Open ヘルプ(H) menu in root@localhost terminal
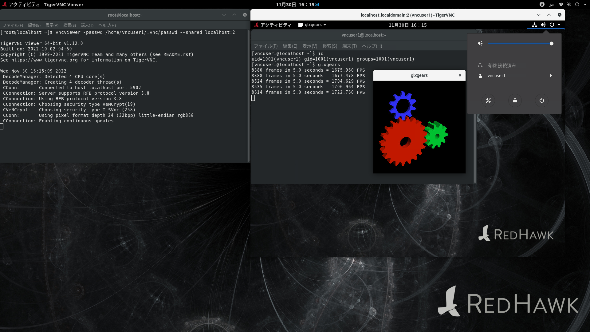Screen dimensions: 590x332 click(x=107, y=25)
